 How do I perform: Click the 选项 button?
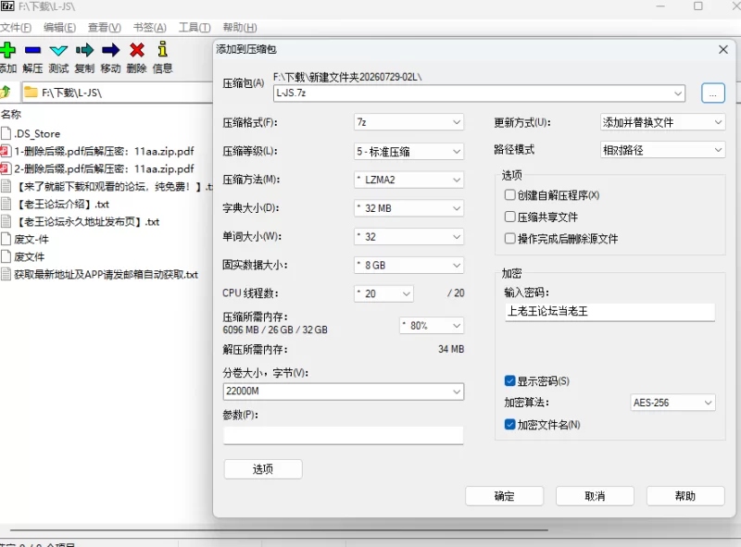pos(263,469)
